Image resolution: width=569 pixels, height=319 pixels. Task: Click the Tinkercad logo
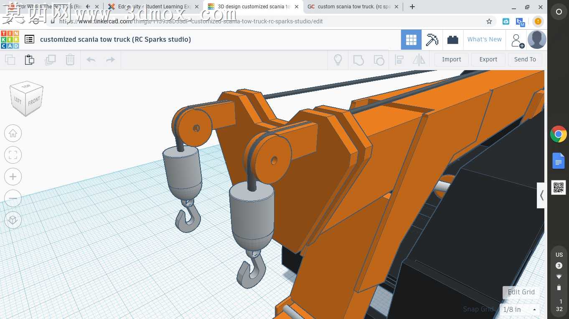click(10, 39)
